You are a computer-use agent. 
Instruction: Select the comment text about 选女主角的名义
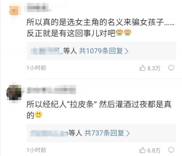(100, 28)
